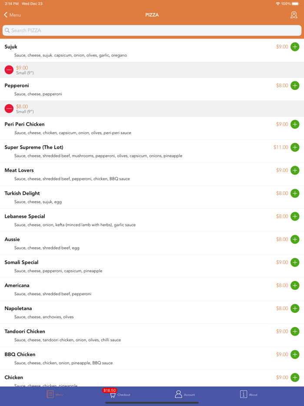Add Meat Lovers pizza with plus icon
304x406 pixels.
pos(295,170)
